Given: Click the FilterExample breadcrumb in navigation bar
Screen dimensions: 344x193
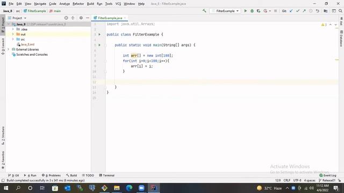Looking at the screenshot, I should point(35,11).
